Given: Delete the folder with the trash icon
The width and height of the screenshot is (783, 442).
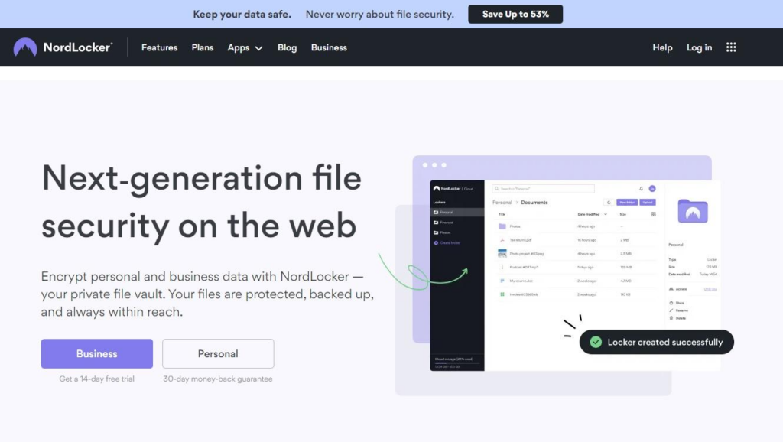Looking at the screenshot, I should (x=671, y=318).
